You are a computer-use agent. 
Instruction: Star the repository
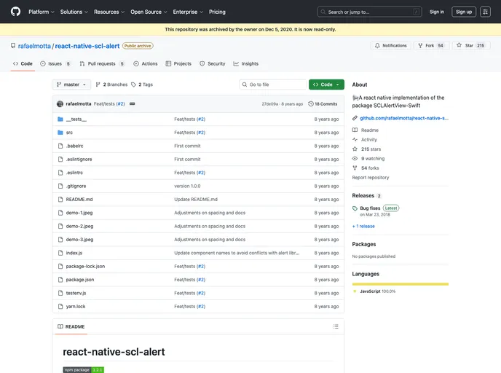click(x=471, y=45)
